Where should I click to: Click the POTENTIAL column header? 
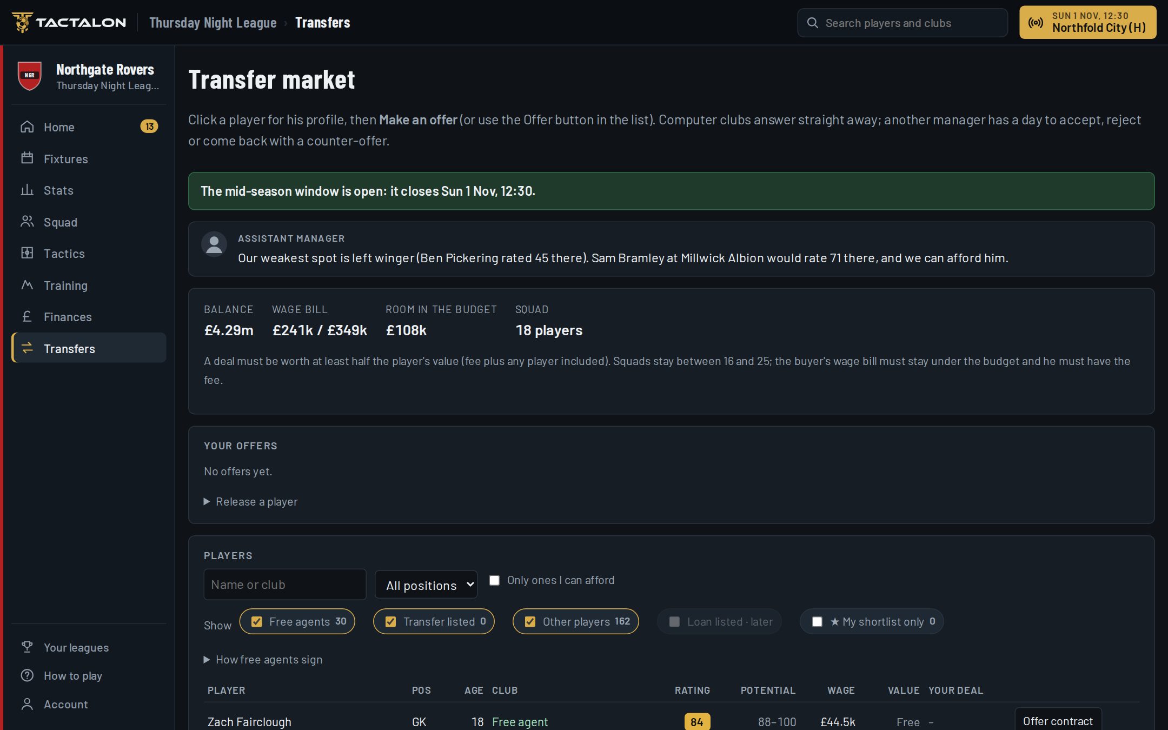[768, 691]
